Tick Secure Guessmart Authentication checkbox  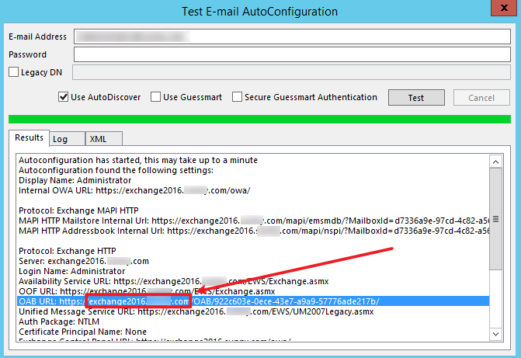(x=237, y=97)
